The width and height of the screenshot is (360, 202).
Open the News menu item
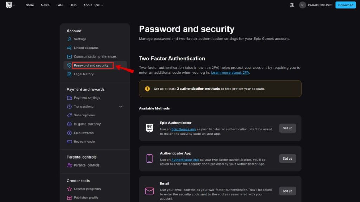45,5
